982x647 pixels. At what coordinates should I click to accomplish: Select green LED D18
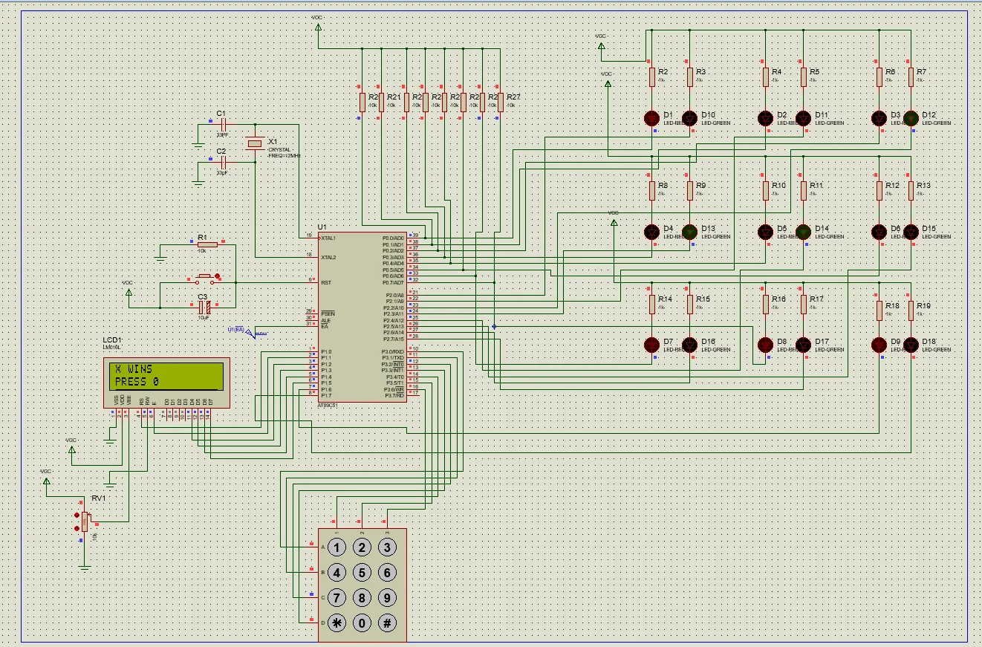(911, 345)
